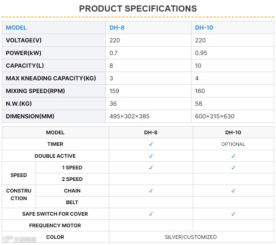Select the blue DH-8 column header
Screen dimensions: 276x245
[x=117, y=28]
